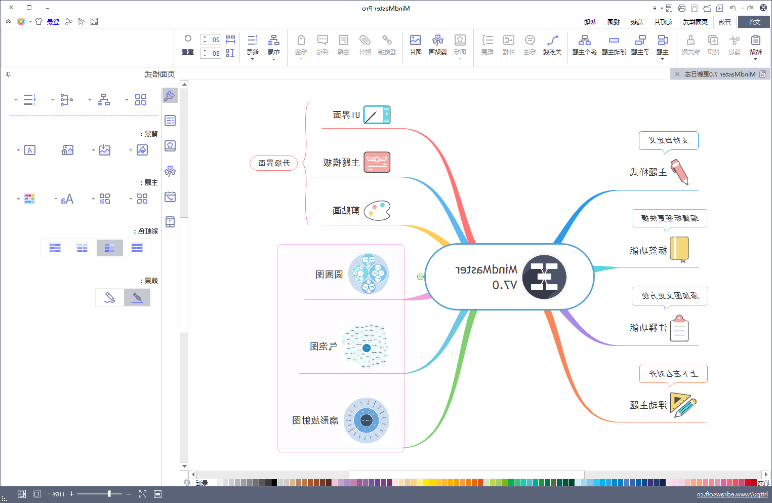Click the Print icon in title bar
772x503 pixels.
(681, 8)
